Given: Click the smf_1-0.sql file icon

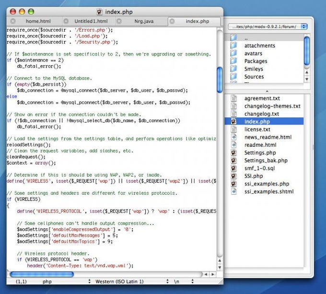Looking at the screenshot, I should 234,168.
